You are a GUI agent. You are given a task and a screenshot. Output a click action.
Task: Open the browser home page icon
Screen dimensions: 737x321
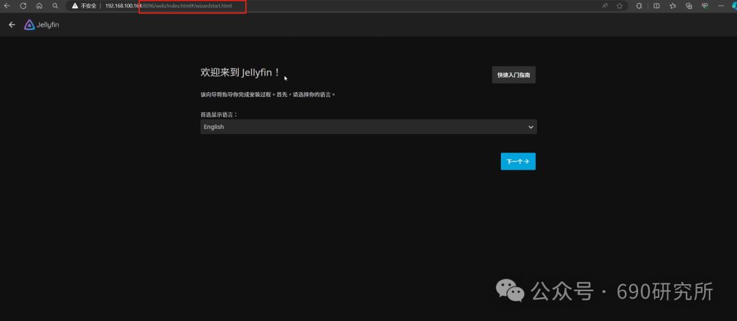39,5
